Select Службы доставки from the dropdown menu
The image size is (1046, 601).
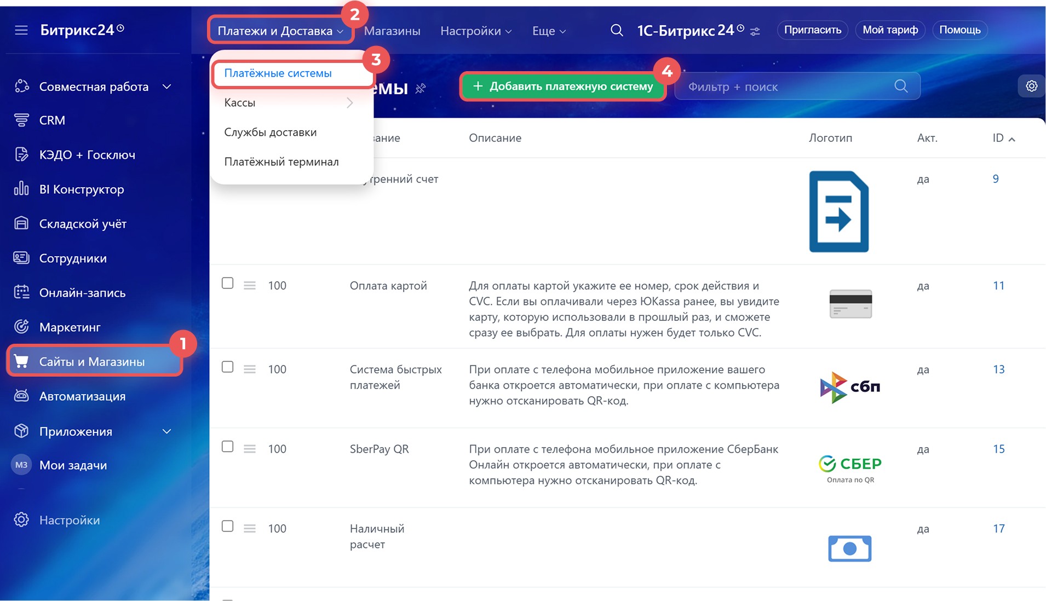coord(270,132)
